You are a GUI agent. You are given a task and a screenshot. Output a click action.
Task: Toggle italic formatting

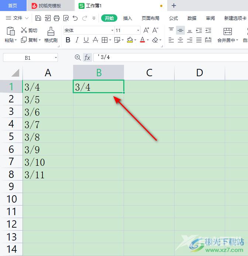tap(77, 40)
